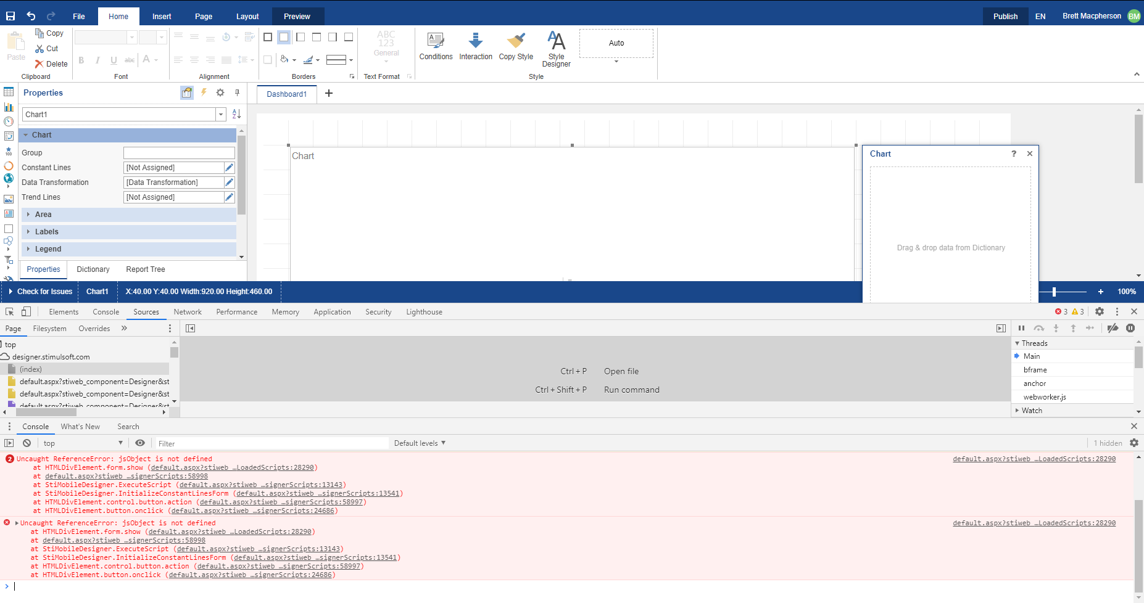The height and width of the screenshot is (603, 1144).
Task: Zoom in with the plus button in the status bar
Action: [1100, 292]
